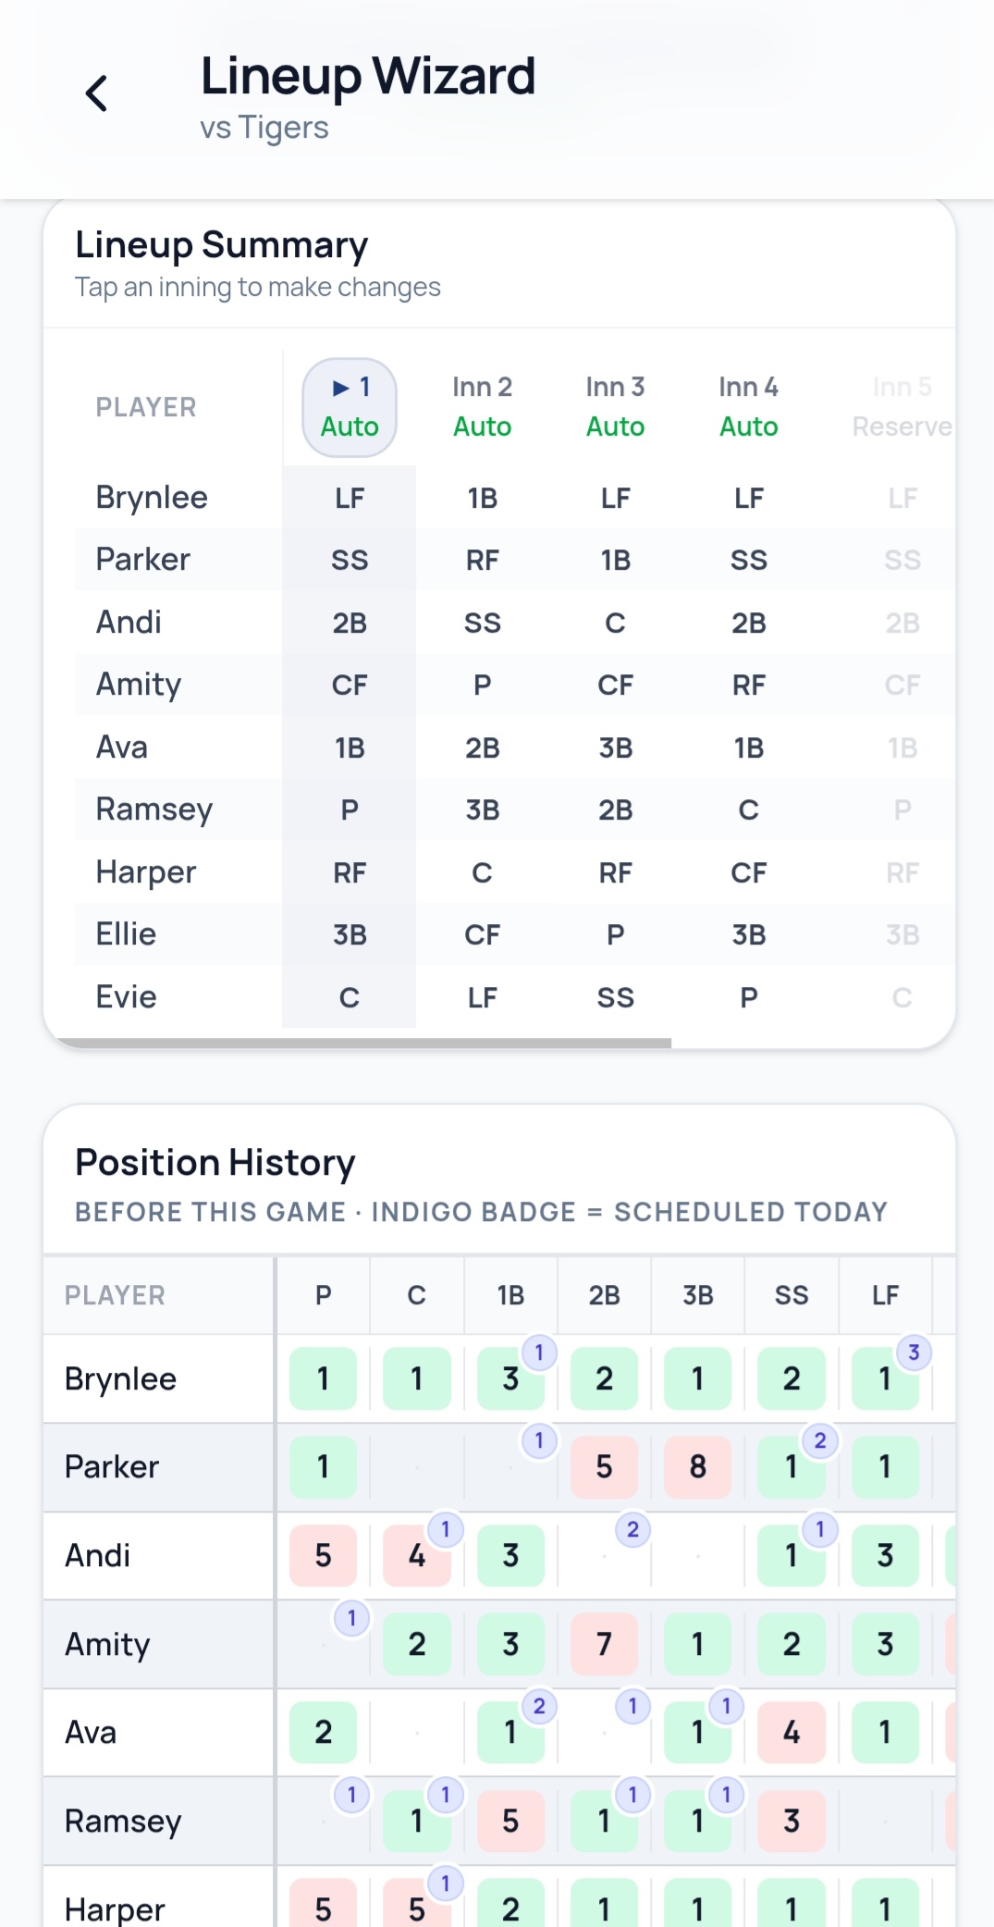
Task: Open Inn 3 Auto column header
Action: tap(615, 407)
